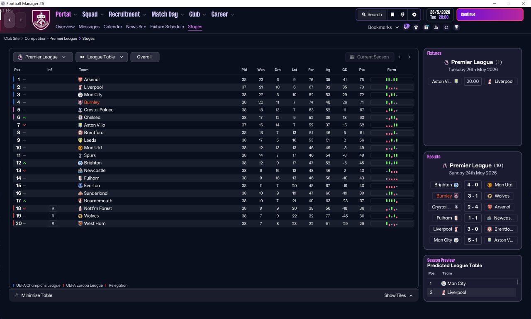Select Crystal Palace team name in table
531x319 pixels.
click(99, 110)
